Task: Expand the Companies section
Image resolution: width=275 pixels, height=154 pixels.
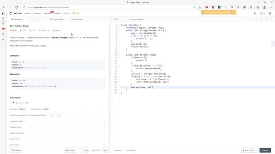Action: (x=58, y=121)
